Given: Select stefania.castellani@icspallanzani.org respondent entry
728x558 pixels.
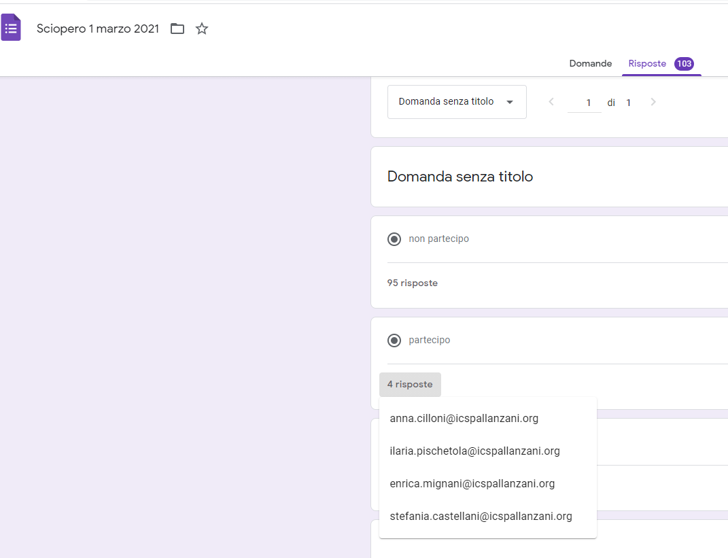Looking at the screenshot, I should pos(481,517).
